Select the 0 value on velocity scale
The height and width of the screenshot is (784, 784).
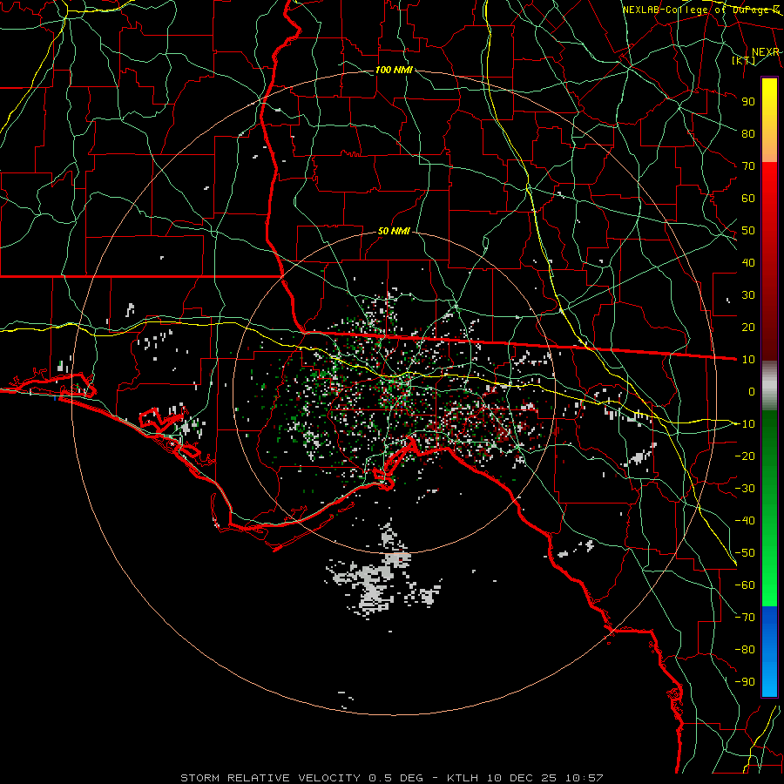click(752, 391)
